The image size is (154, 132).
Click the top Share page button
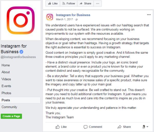85,4
